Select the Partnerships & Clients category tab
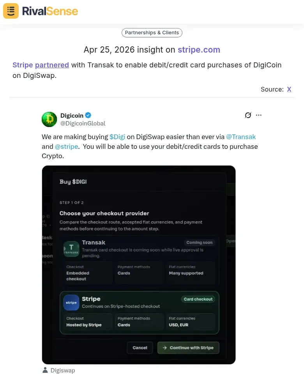Viewport: 304px width, 374px height. tap(152, 33)
